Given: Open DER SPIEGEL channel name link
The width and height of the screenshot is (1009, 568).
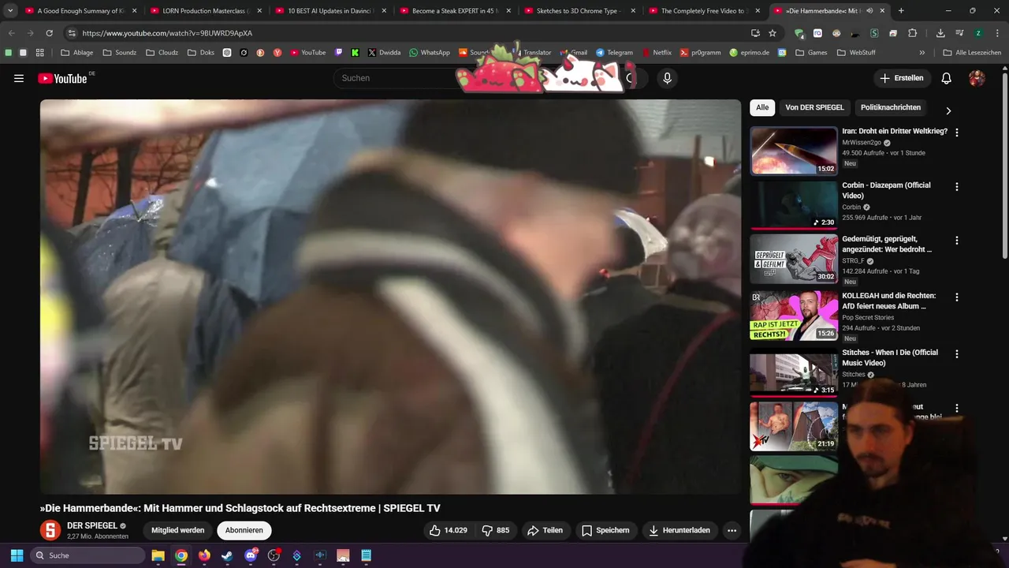Looking at the screenshot, I should tap(92, 525).
